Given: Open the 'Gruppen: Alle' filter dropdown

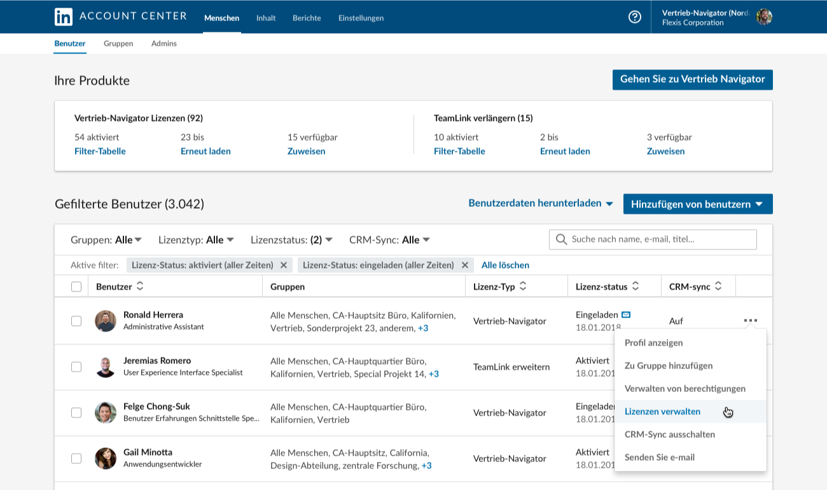Looking at the screenshot, I should point(106,240).
